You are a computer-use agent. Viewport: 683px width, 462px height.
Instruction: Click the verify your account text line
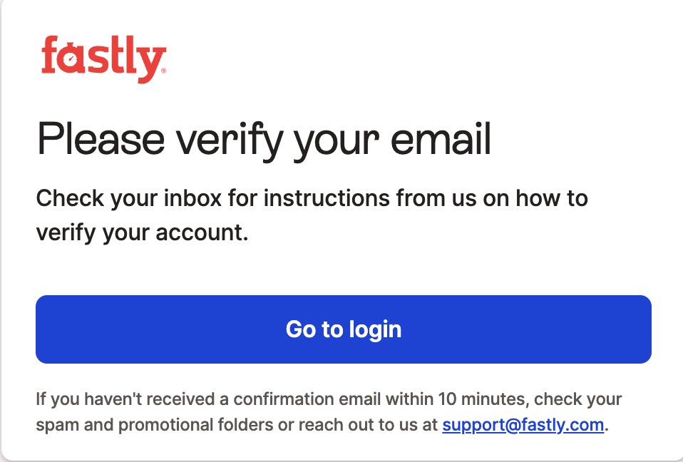point(142,232)
